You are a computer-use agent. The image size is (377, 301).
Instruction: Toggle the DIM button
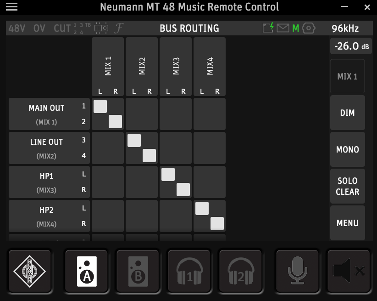pos(348,113)
